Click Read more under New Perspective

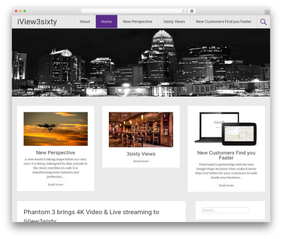click(x=55, y=185)
